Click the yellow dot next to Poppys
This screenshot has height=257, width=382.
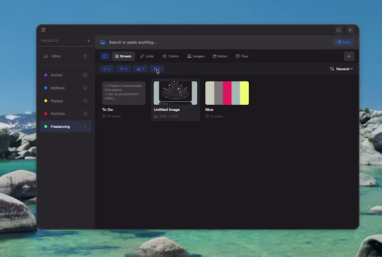(x=45, y=101)
